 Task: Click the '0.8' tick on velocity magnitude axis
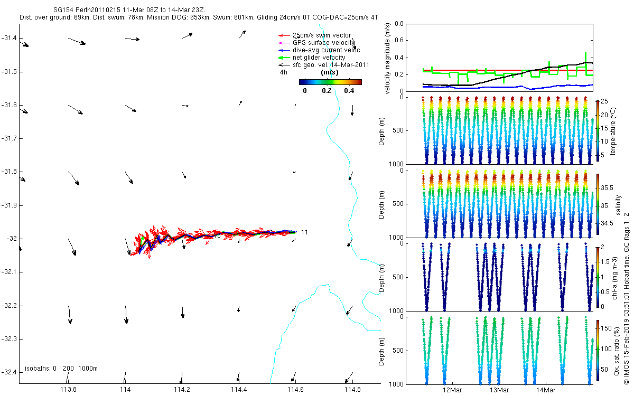[399, 24]
